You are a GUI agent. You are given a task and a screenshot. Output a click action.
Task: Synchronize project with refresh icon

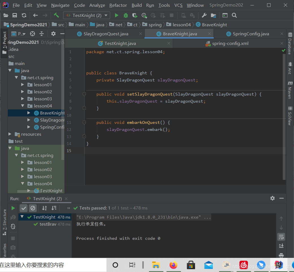[x=24, y=15]
